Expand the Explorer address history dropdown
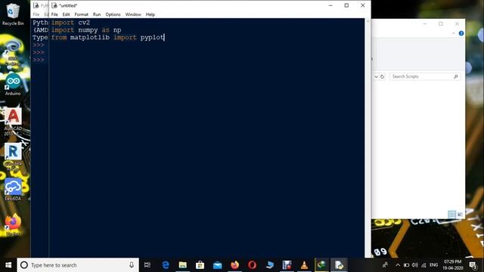This screenshot has height=272, width=484. coord(376,76)
